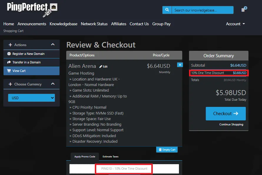Open Group Pay page
The image size is (262, 175).
point(161,24)
